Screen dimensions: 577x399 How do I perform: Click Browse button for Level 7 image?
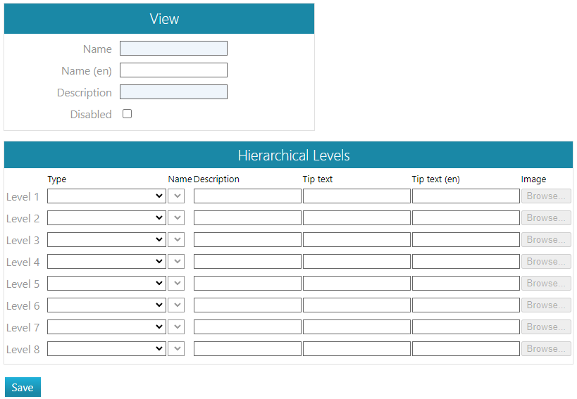click(x=546, y=327)
